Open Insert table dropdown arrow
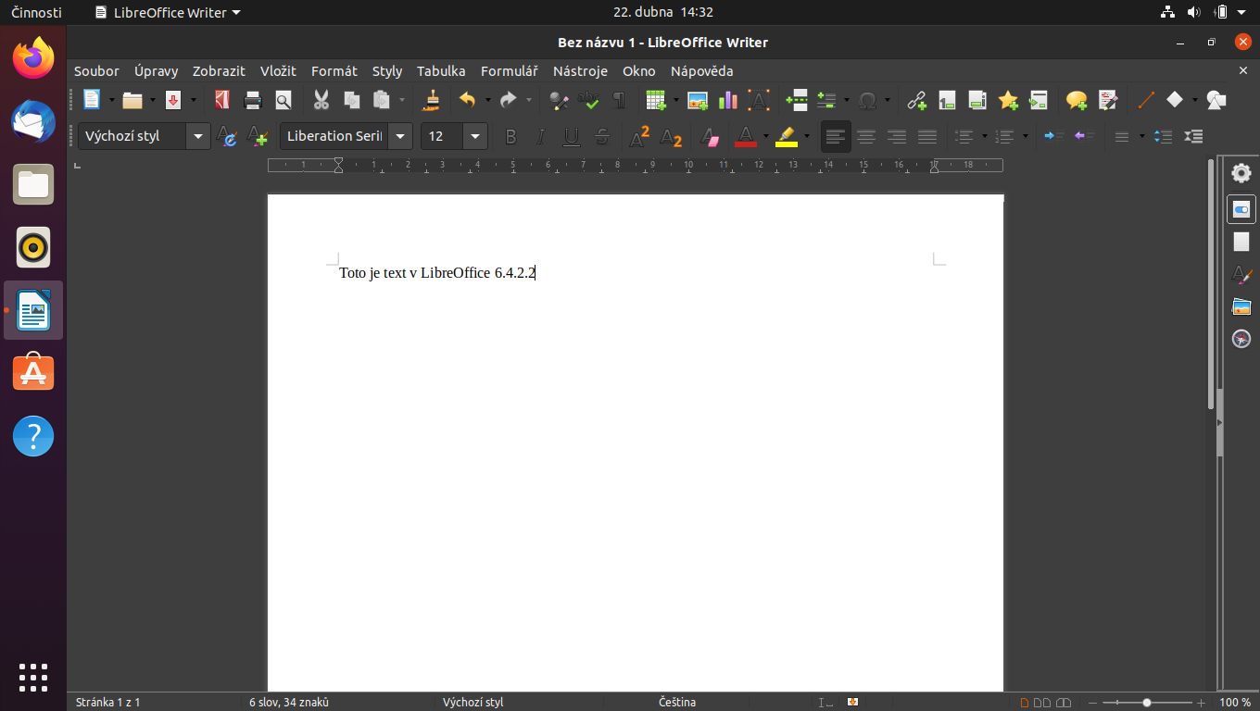 676,100
